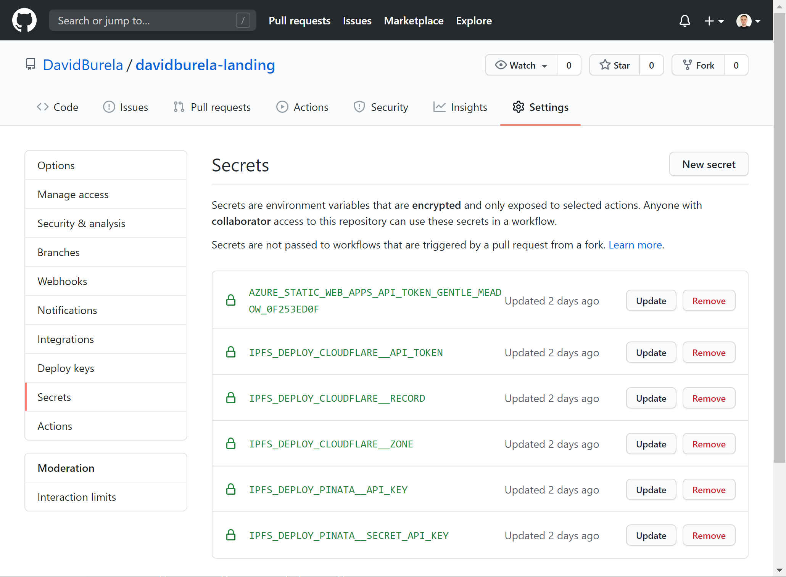Update IPFS_DEPLOY_CLOUDFLARE__API_TOKEN
The image size is (786, 577).
pos(651,353)
